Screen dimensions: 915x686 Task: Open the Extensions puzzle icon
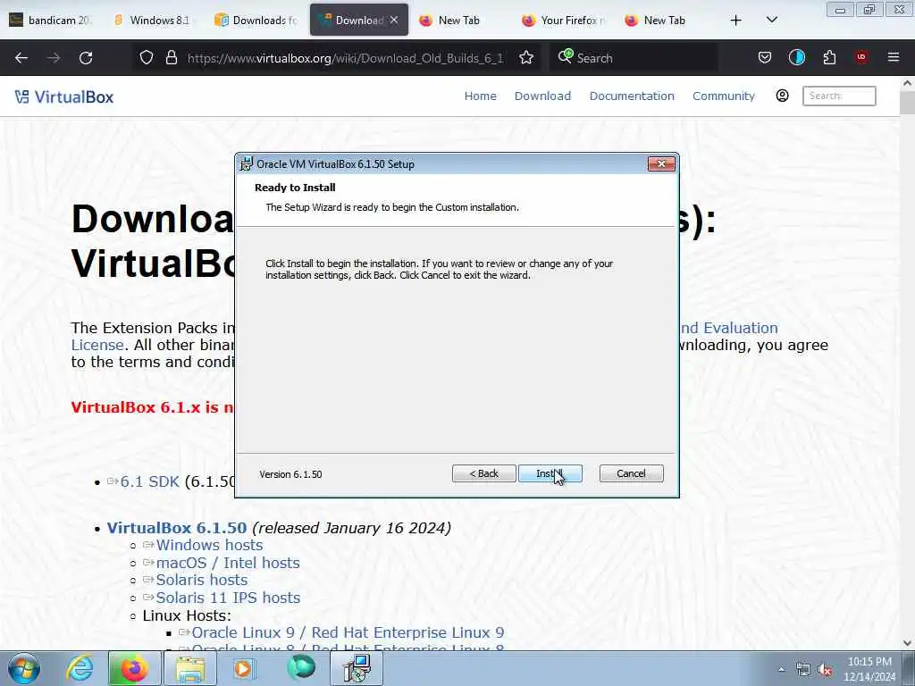[x=829, y=58]
